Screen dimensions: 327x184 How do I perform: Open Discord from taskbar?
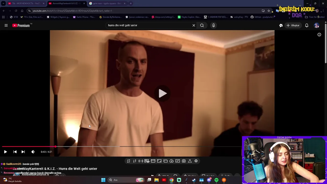(x=209, y=180)
